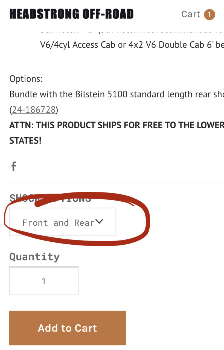Open part number 24-186728 link

(x=34, y=110)
